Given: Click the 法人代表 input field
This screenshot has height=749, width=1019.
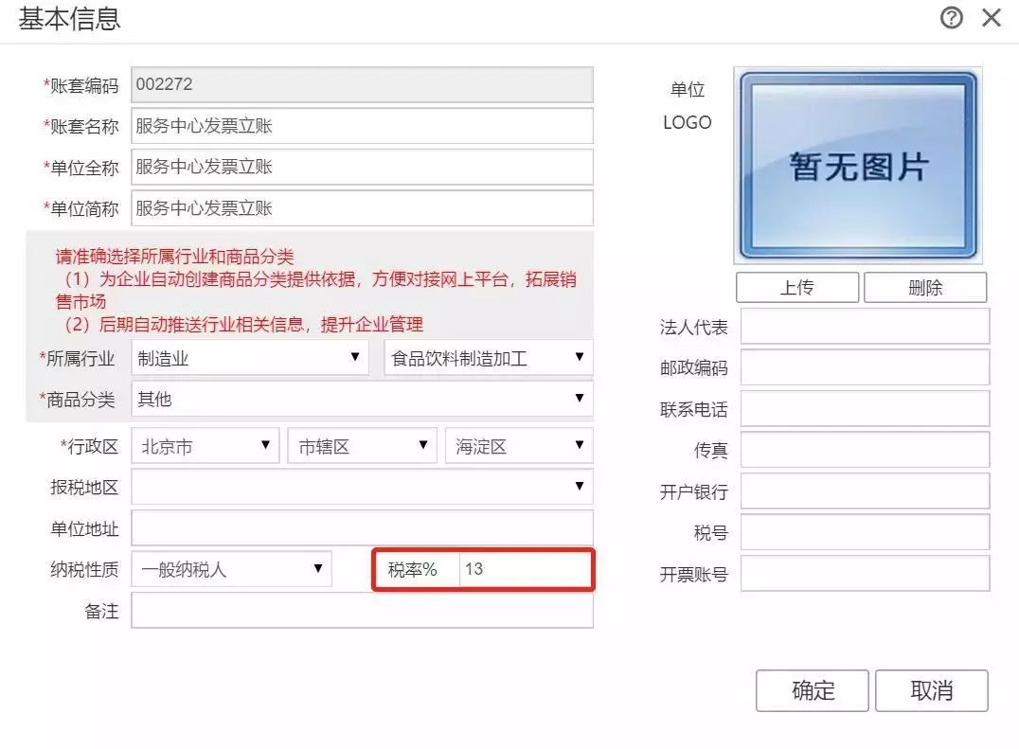Looking at the screenshot, I should (865, 326).
